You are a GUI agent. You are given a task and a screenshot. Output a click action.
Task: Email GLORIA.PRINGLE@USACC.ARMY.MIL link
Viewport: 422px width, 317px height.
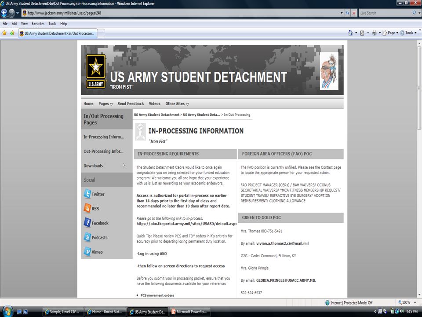286,280
